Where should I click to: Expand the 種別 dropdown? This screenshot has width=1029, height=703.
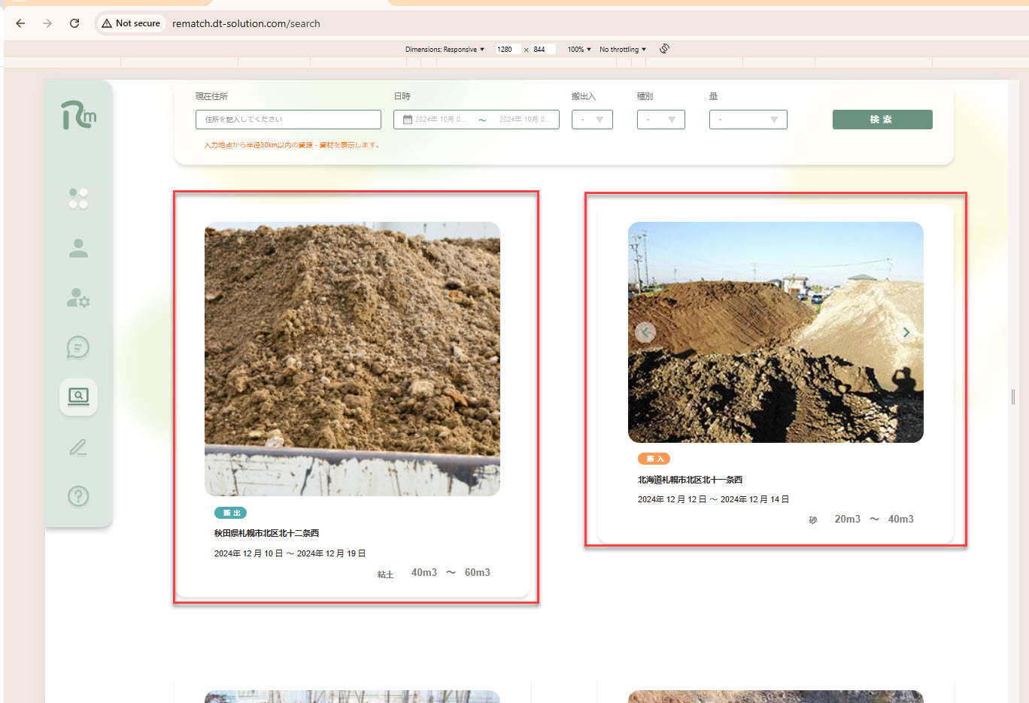coord(660,120)
